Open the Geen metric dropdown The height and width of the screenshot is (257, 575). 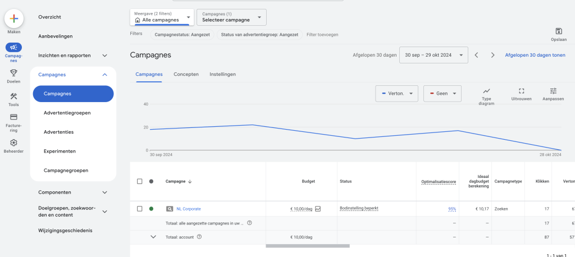click(x=442, y=94)
